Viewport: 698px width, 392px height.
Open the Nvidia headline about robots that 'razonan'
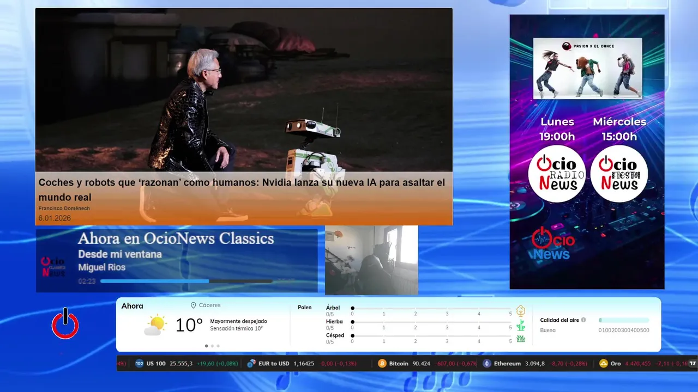[x=242, y=189]
